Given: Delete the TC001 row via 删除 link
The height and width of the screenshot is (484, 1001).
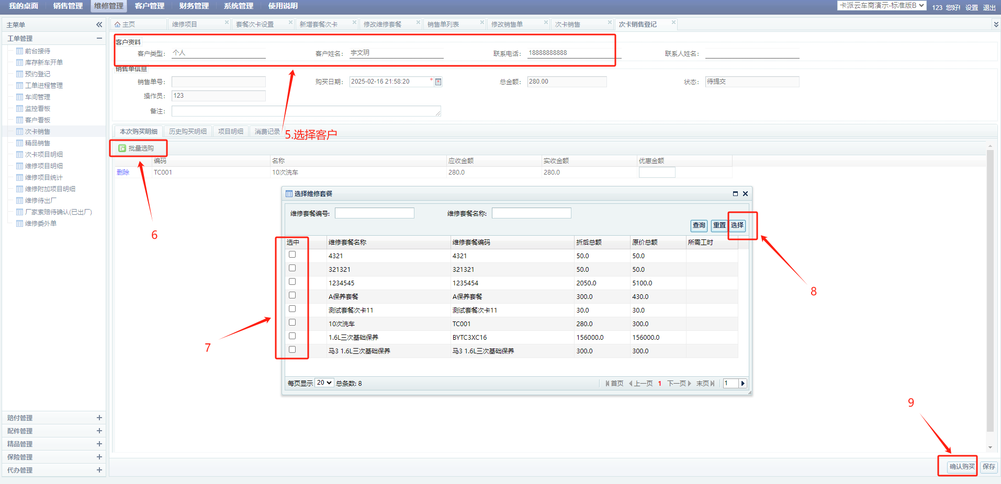Looking at the screenshot, I should pos(123,172).
